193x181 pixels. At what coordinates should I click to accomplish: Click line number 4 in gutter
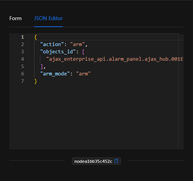point(22,59)
